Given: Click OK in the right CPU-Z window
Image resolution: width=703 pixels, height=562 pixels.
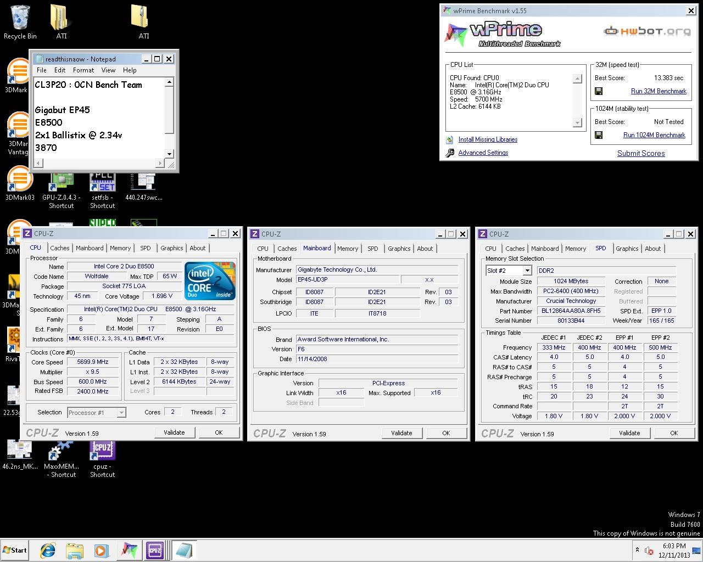Looking at the screenshot, I should click(674, 433).
